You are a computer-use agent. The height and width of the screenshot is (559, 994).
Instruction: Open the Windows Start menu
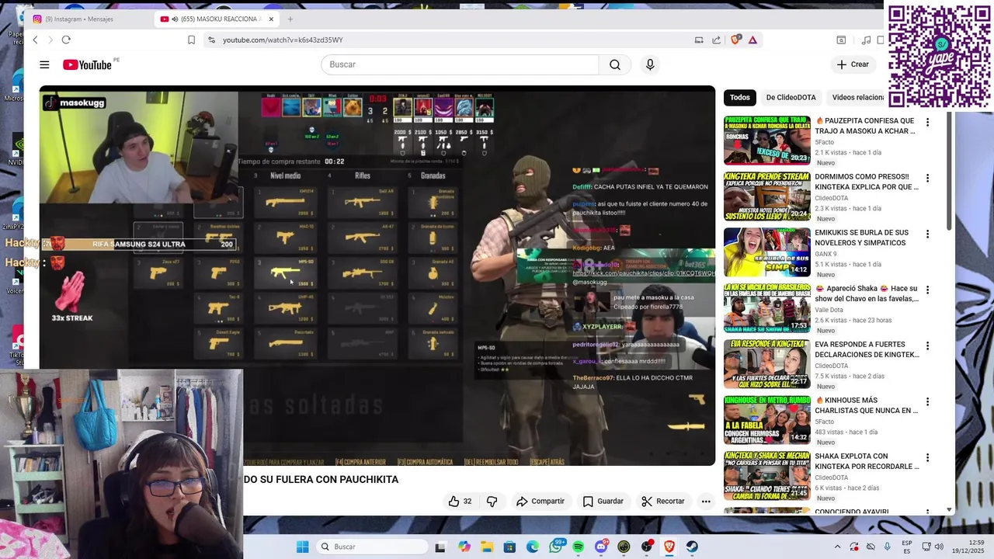pyautogui.click(x=302, y=547)
